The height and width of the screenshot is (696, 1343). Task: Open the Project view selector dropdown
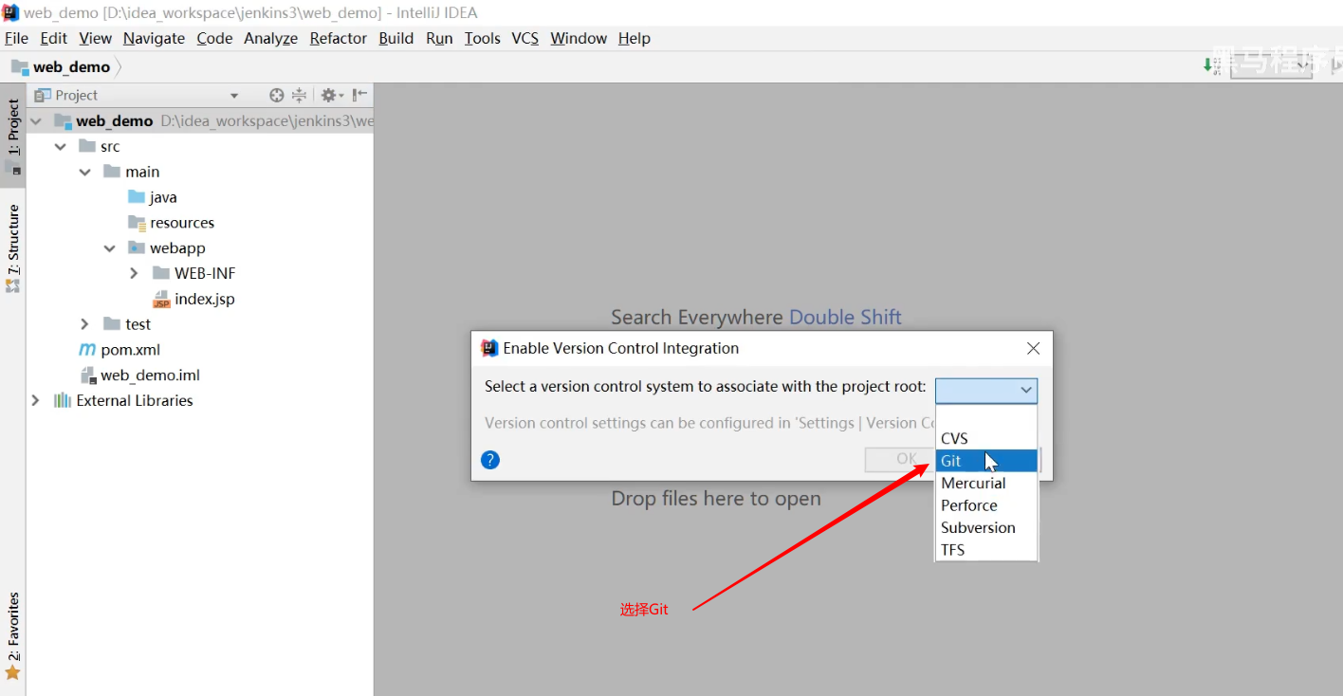234,95
